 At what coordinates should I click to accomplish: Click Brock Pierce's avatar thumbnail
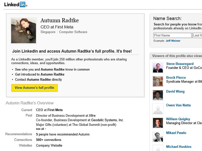[158, 81]
